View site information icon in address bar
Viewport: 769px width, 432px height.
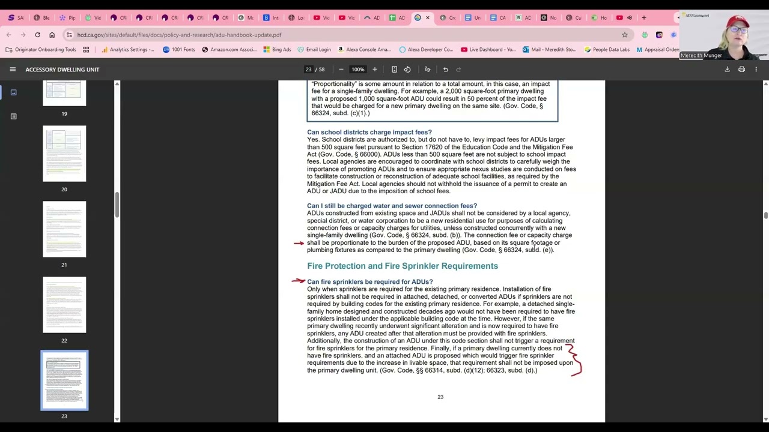69,35
